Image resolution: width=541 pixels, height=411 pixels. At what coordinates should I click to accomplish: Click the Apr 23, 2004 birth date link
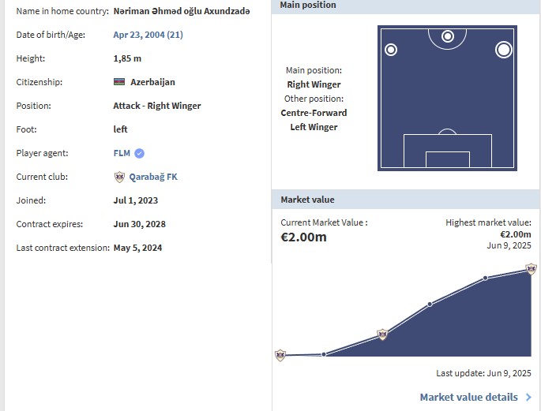pyautogui.click(x=148, y=35)
